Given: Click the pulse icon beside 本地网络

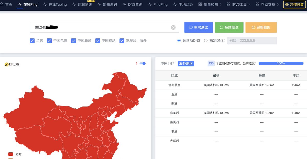Looking at the screenshot, I should 175,4.
